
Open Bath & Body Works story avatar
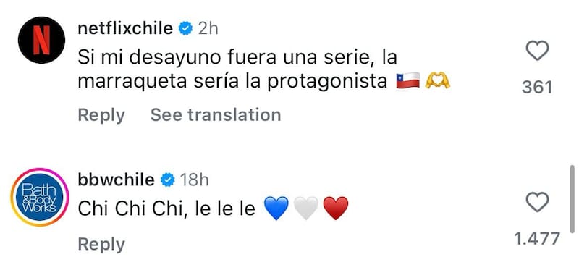(40, 197)
